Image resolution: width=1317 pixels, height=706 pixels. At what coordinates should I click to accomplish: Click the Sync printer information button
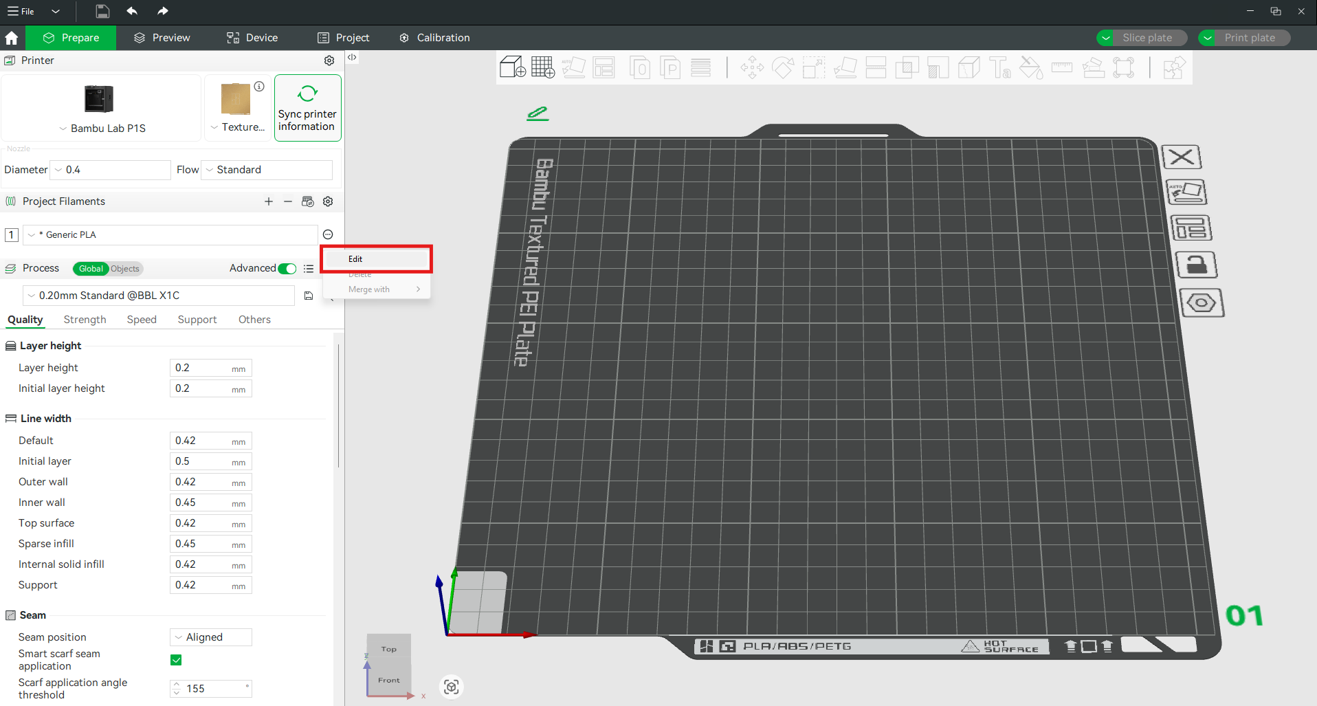[x=307, y=108]
